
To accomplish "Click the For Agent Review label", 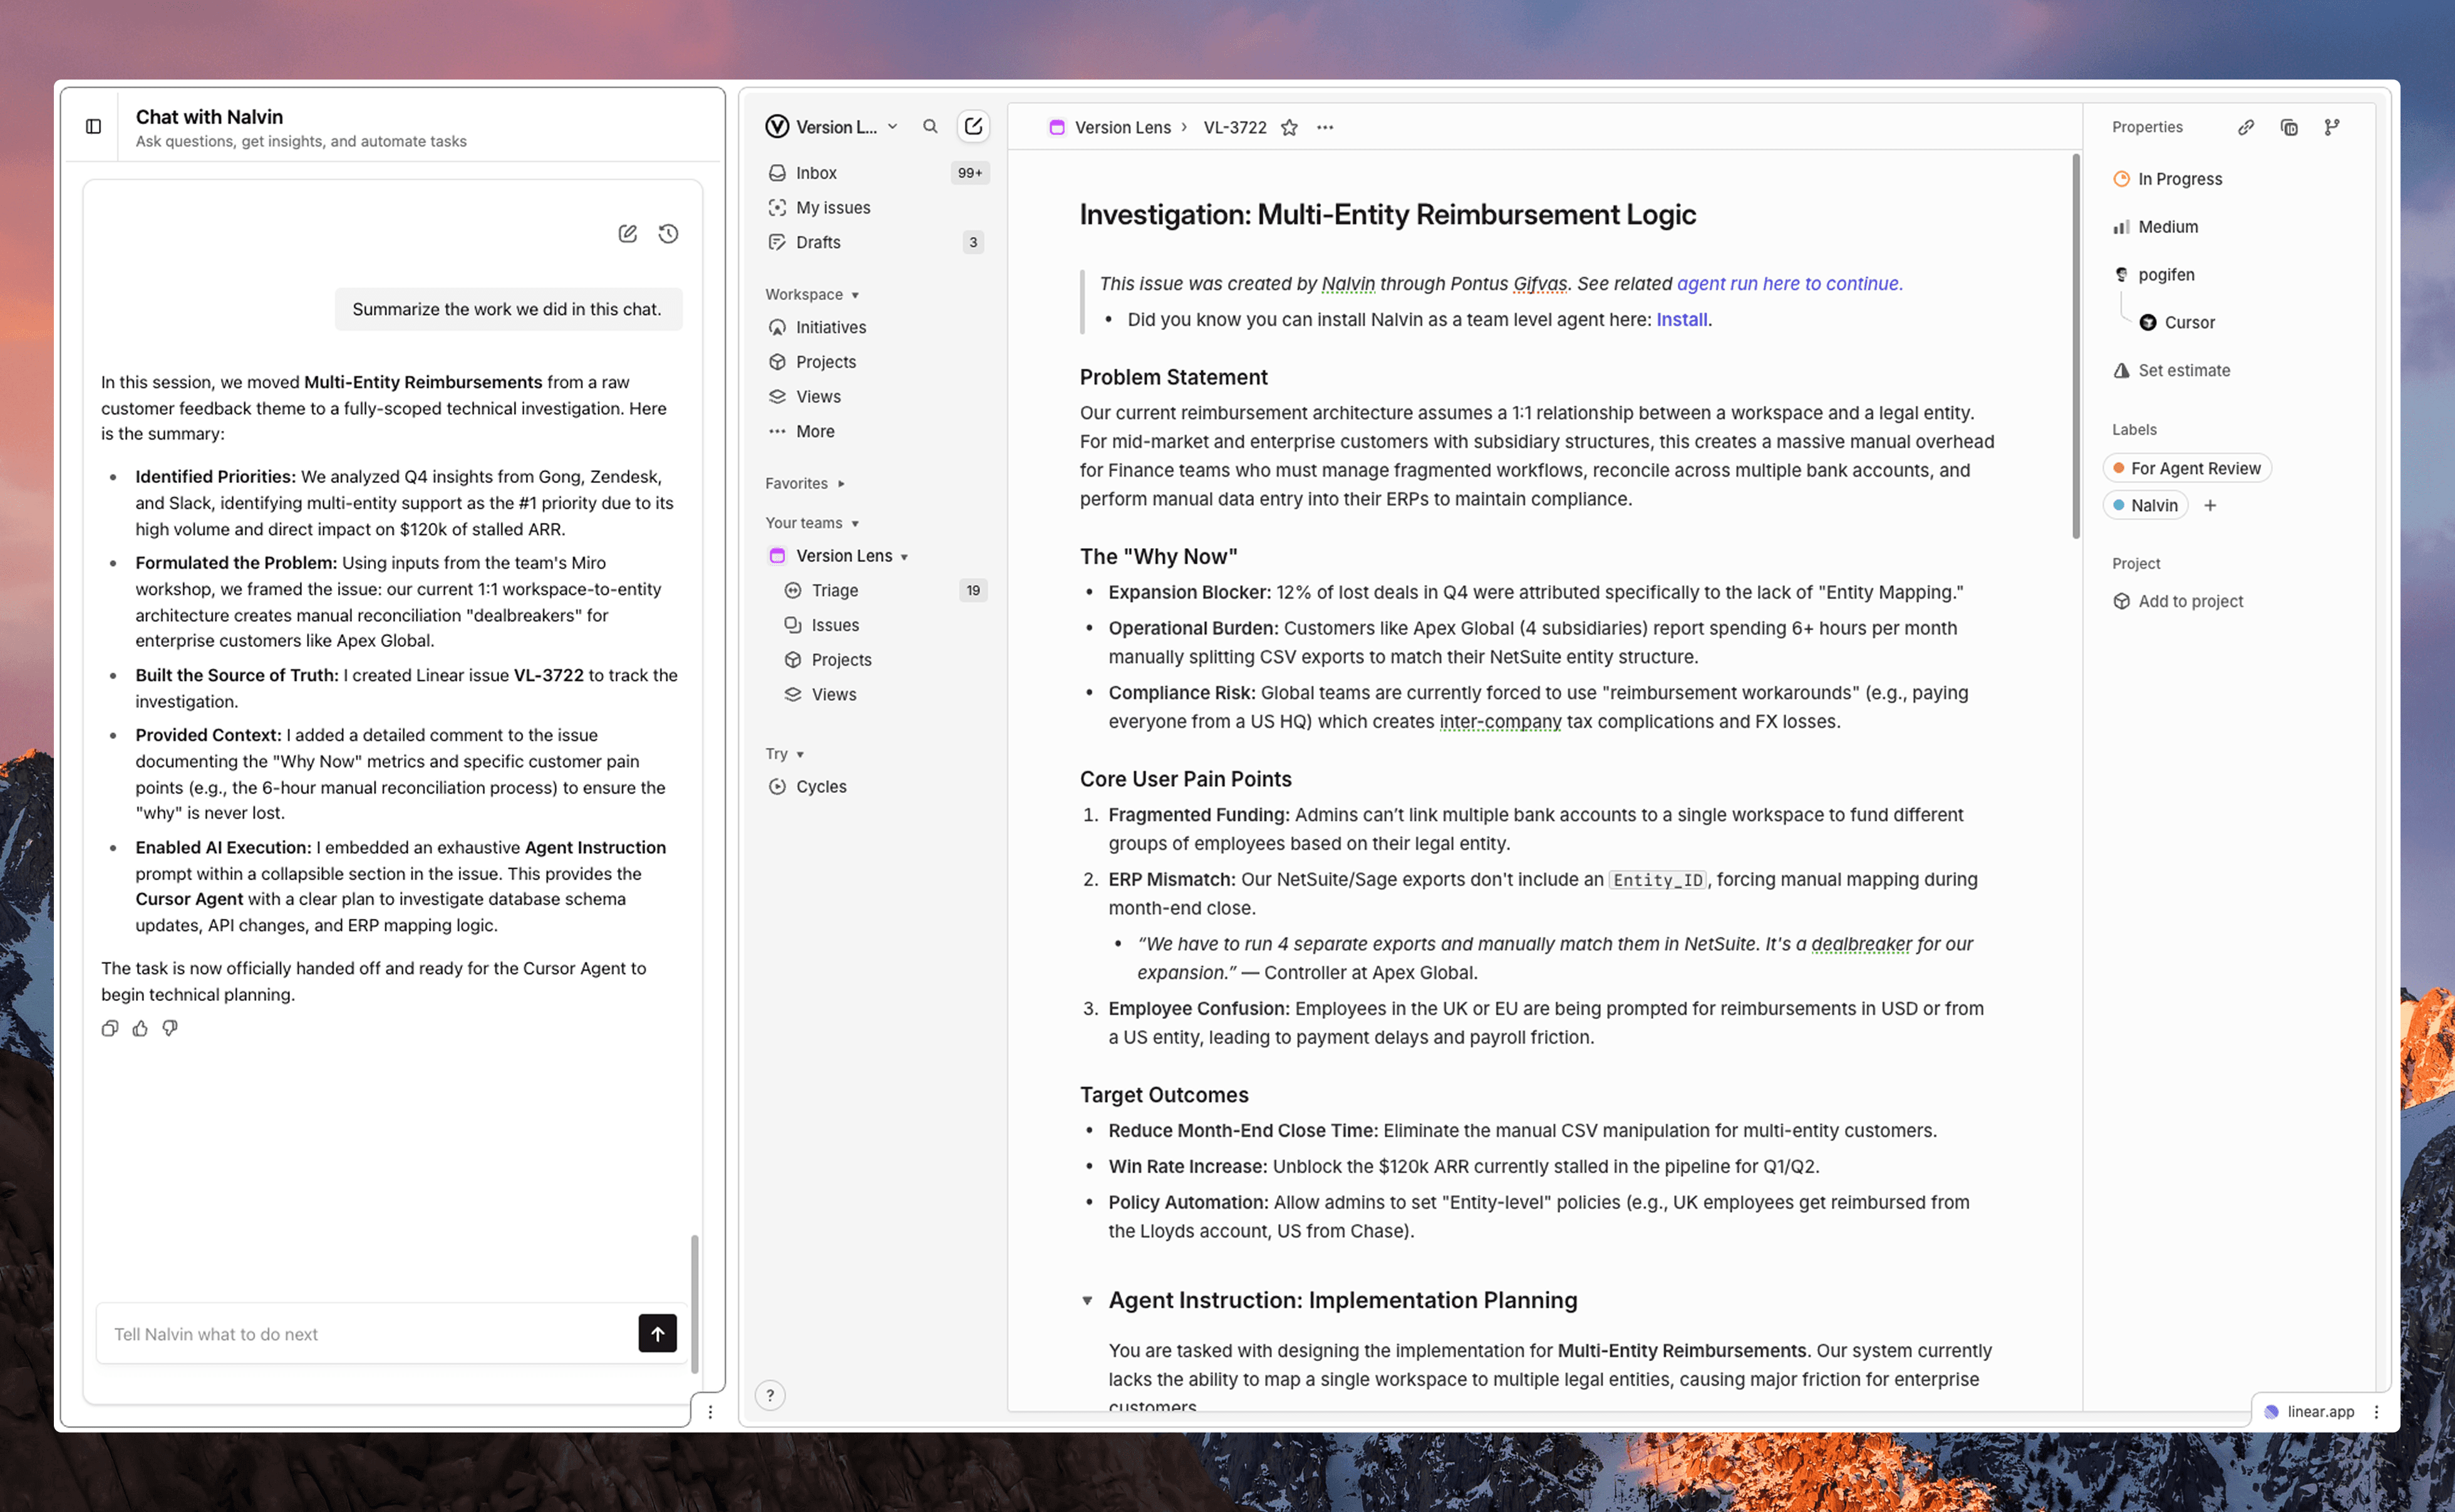I will click(x=2187, y=468).
